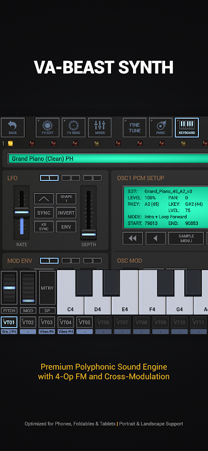The image size is (208, 451).
Task: Play the G4 piano key
Action: click(x=179, y=306)
